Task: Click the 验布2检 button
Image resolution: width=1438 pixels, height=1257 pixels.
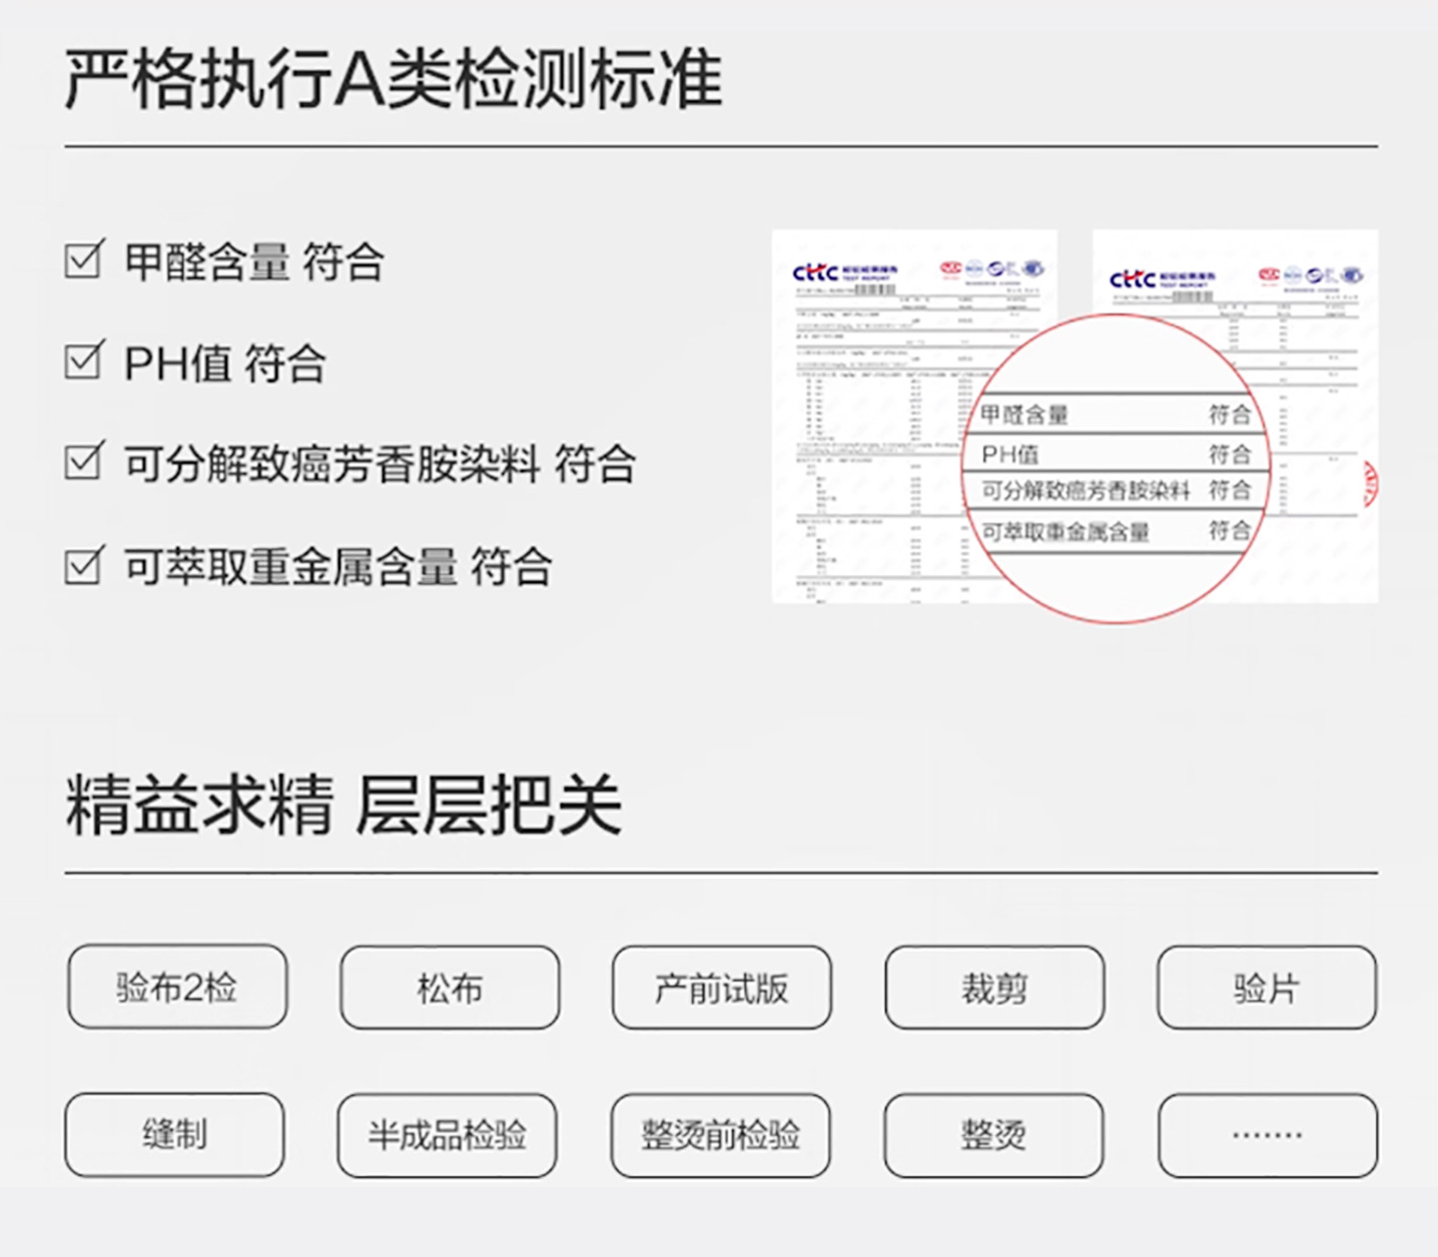Action: tap(177, 987)
